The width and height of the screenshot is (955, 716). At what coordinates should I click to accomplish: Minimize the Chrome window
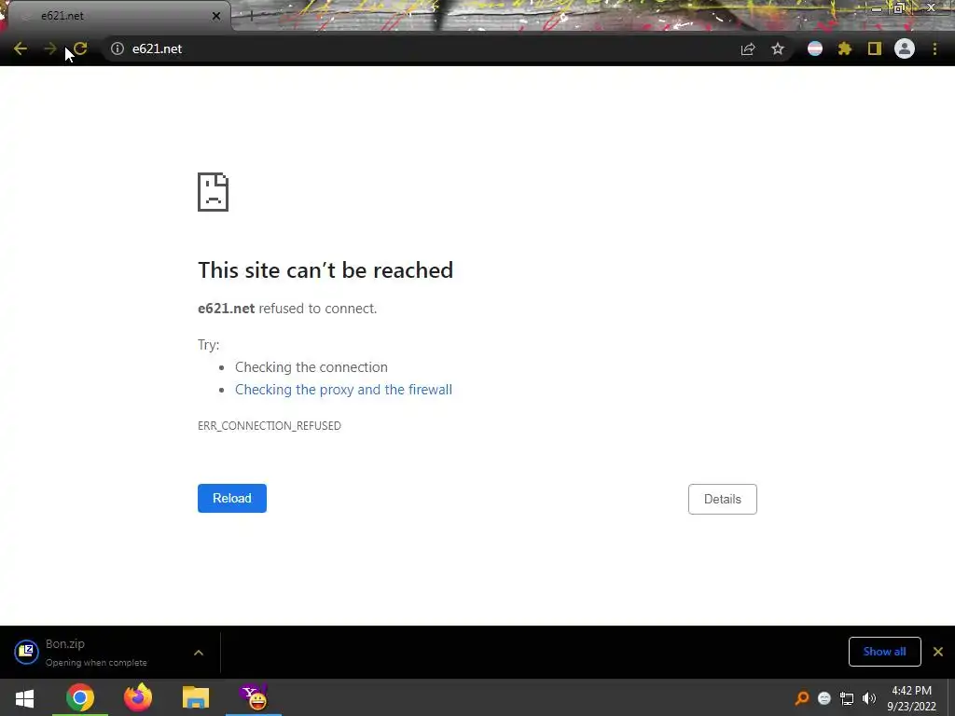tap(877, 8)
